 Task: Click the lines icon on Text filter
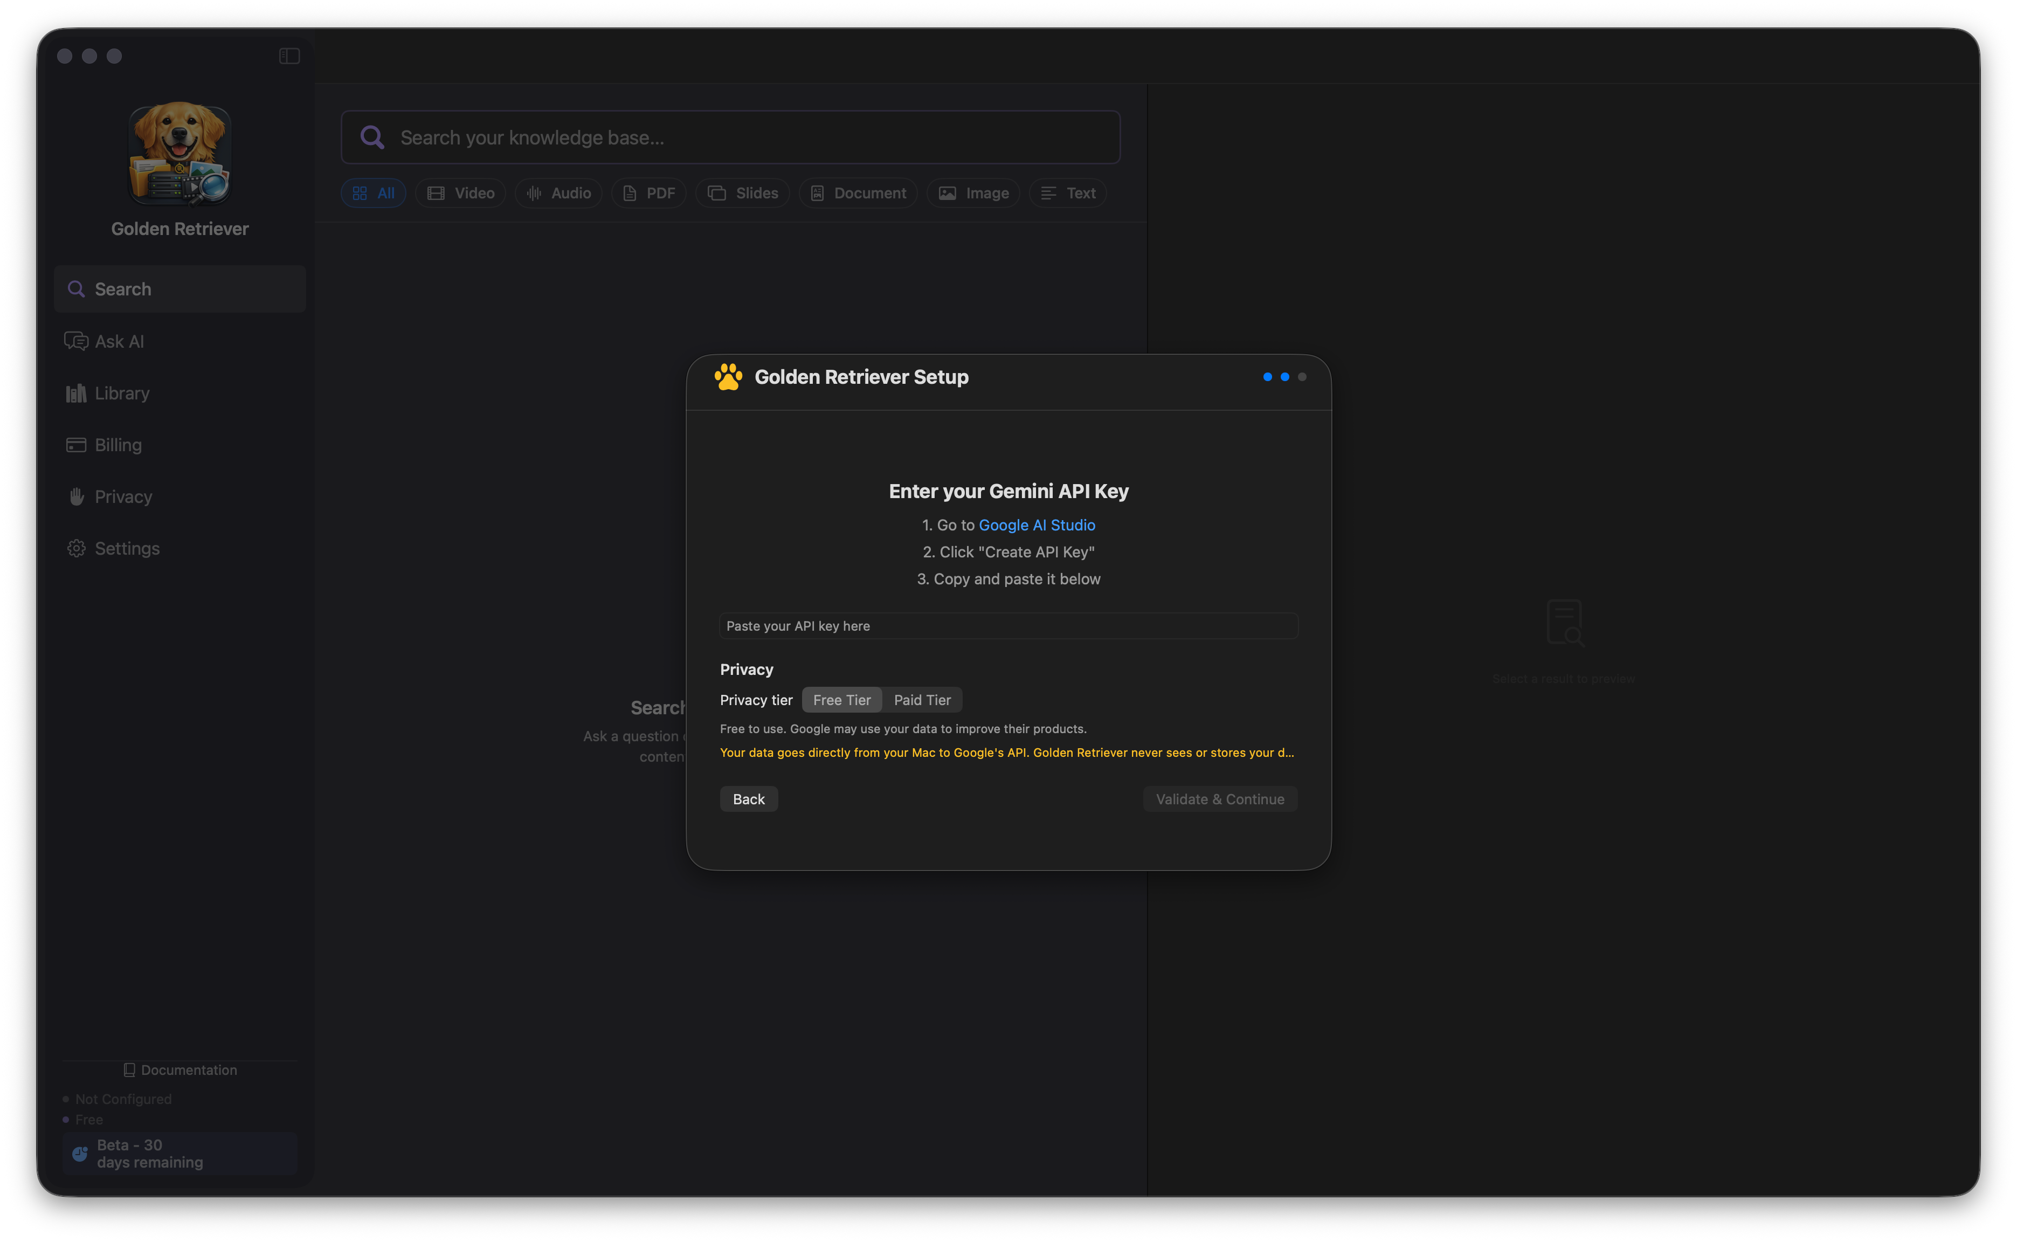click(x=1049, y=193)
